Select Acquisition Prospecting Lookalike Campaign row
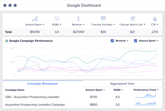Image resolution: width=165 pixels, height=111 pixels. click(x=35, y=105)
